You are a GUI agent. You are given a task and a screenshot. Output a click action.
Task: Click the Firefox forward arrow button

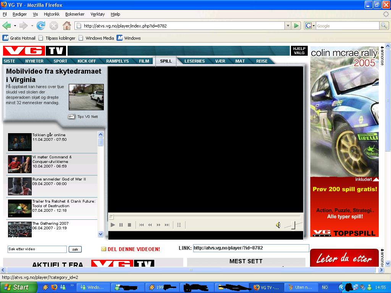[x=23, y=26]
